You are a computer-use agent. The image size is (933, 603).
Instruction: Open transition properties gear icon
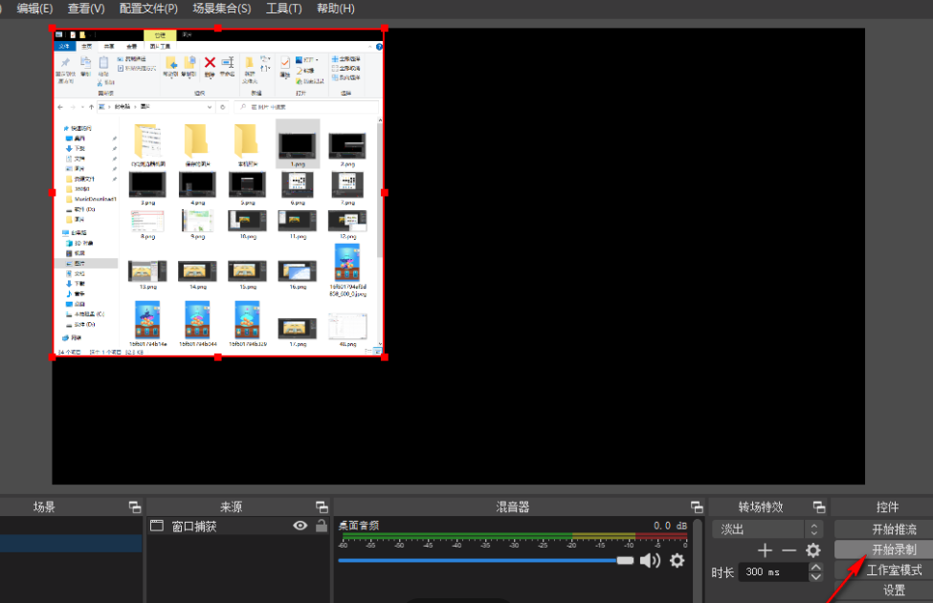[813, 550]
